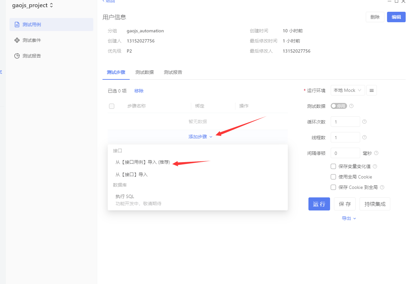Check the select-all steps checkbox
Viewport: 407px width, 284px height.
tap(112, 106)
